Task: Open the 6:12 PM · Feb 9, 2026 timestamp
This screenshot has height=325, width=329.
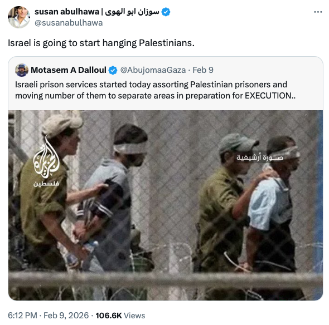Action: [x=49, y=316]
